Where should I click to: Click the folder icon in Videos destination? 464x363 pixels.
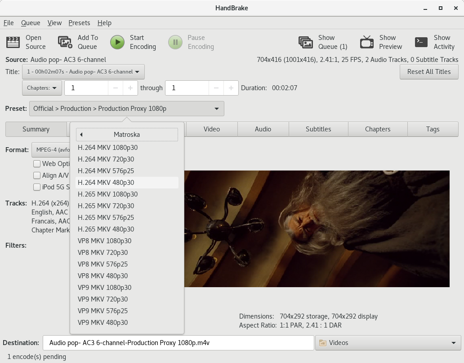(x=322, y=343)
